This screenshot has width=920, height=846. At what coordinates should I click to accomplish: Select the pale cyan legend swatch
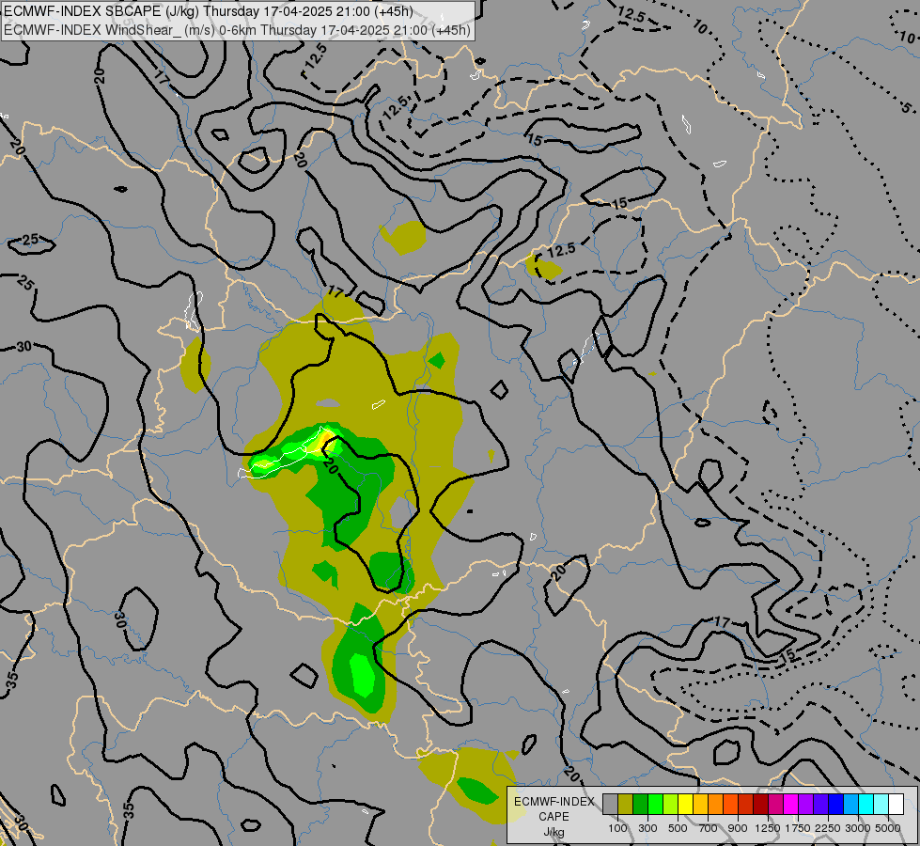(x=881, y=804)
